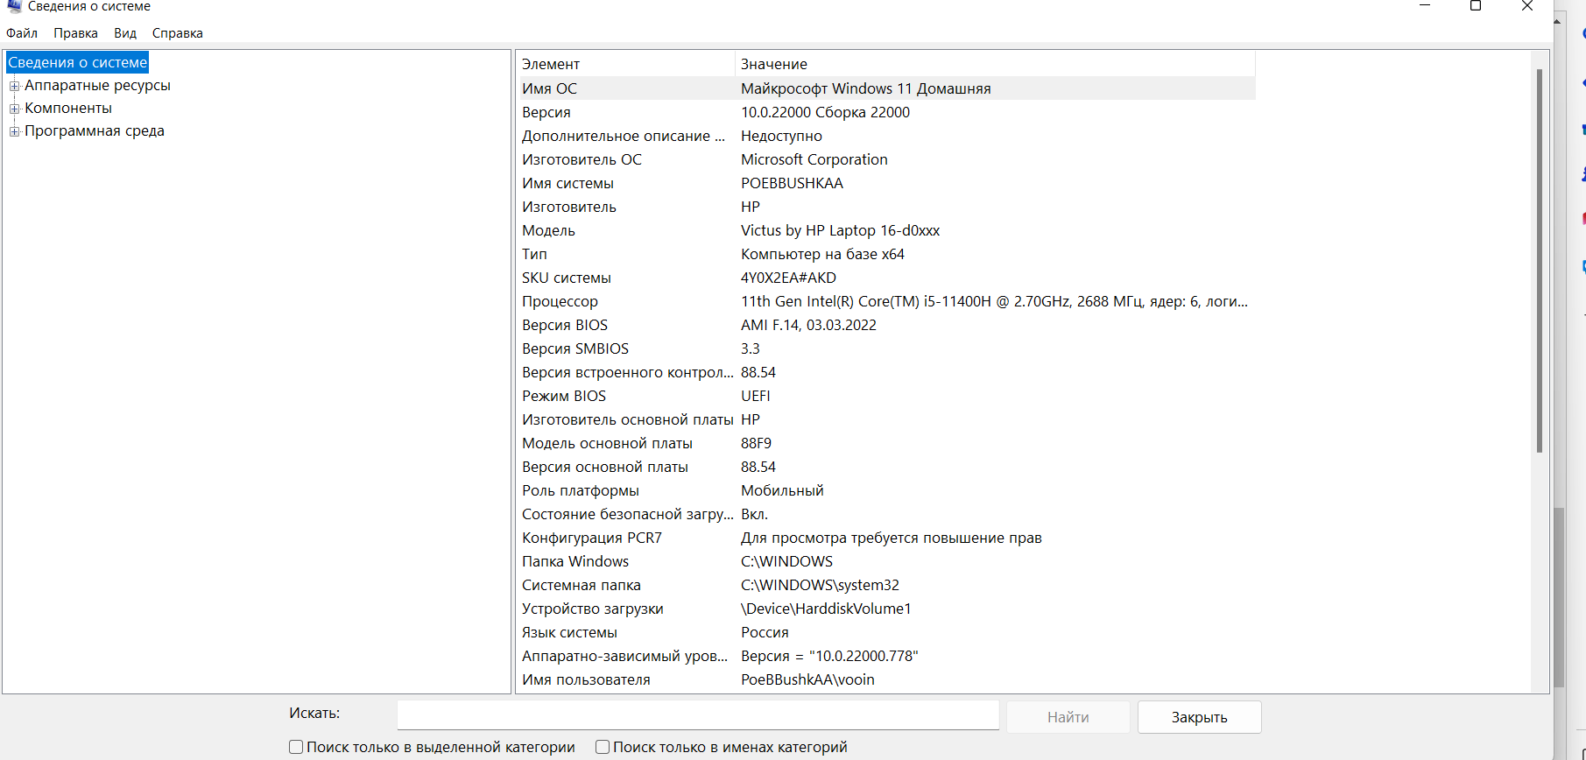This screenshot has height=760, width=1586.
Task: Select the Имя системы row
Action: [887, 183]
